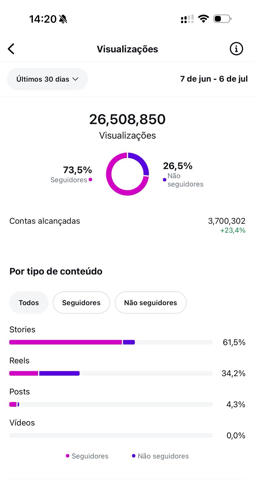This screenshot has height=480, width=255.
Task: Switch to the Seguidores filter tab
Action: pos(81,303)
